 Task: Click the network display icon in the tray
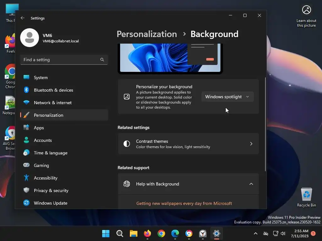[275, 233]
